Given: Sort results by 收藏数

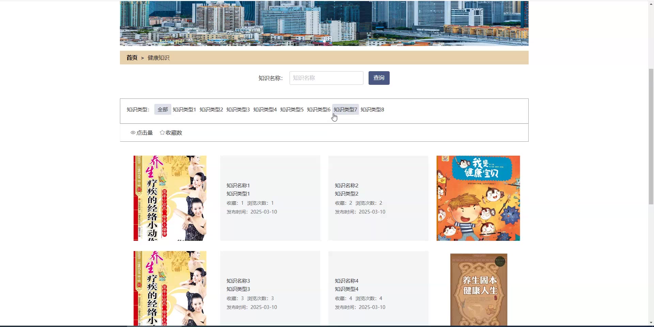Looking at the screenshot, I should pyautogui.click(x=171, y=133).
